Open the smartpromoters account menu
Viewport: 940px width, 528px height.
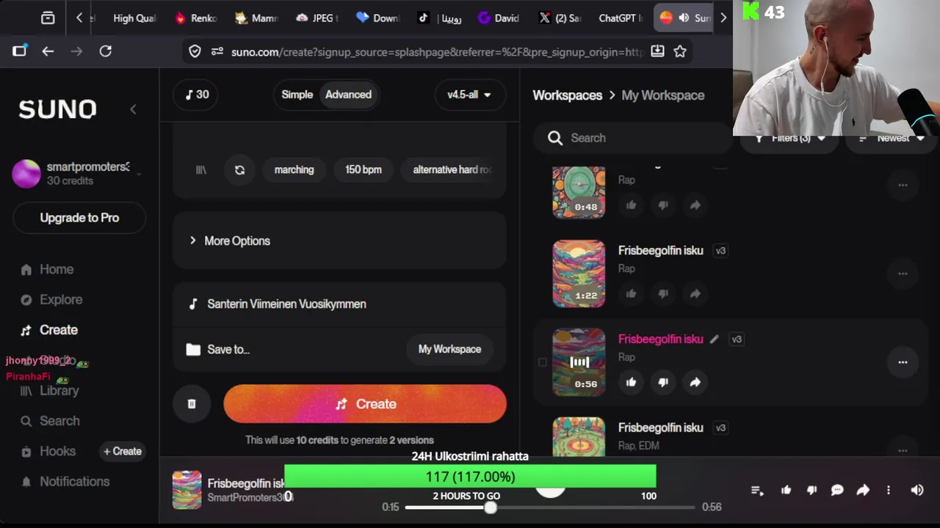[x=78, y=174]
